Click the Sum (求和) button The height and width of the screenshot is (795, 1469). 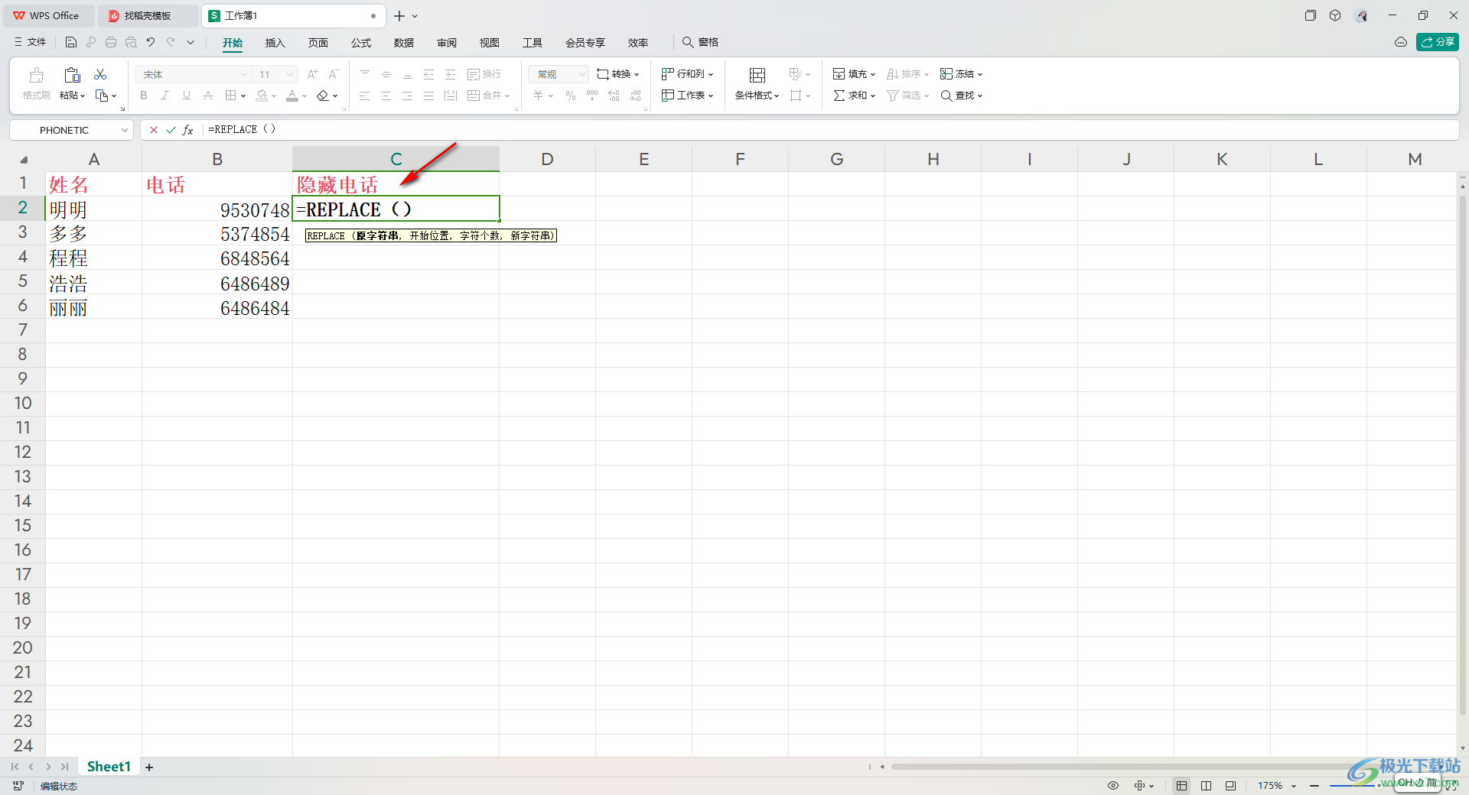click(x=854, y=96)
